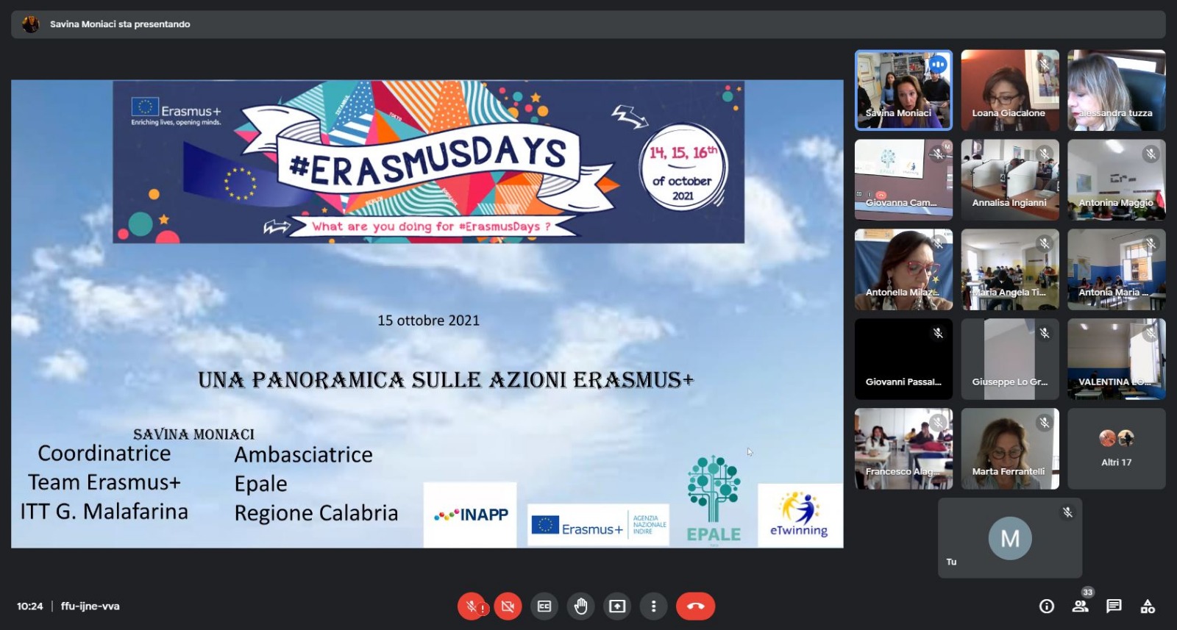Click muted mic icon on Antonella Milaz... tile
The width and height of the screenshot is (1177, 630).
pyautogui.click(x=938, y=243)
